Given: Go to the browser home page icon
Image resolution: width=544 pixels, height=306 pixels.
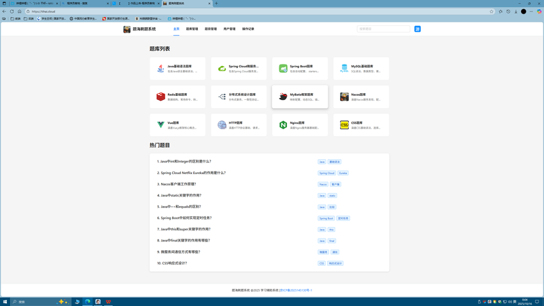Looking at the screenshot, I should (x=20, y=12).
